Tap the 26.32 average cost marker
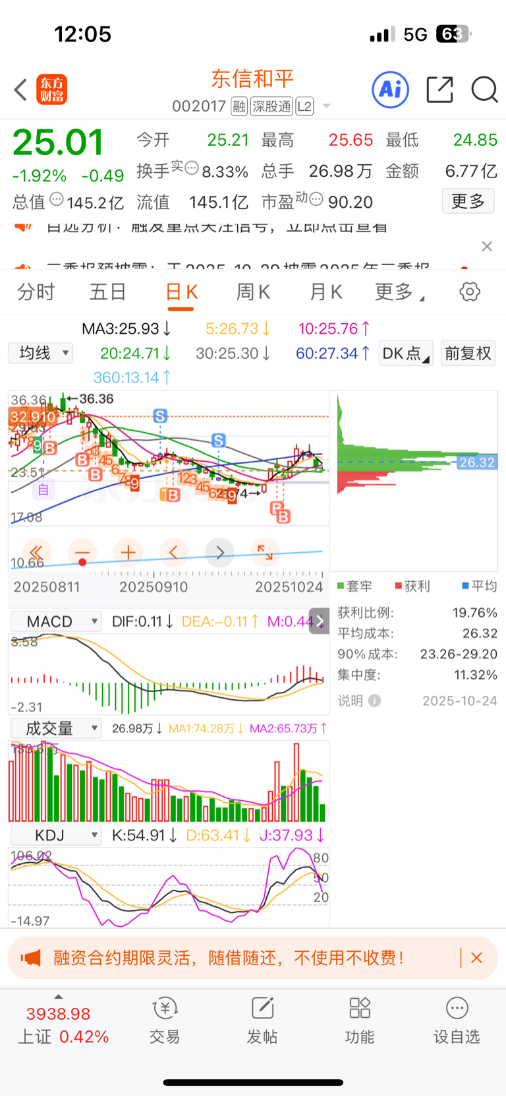This screenshot has width=506, height=1097. tap(477, 462)
